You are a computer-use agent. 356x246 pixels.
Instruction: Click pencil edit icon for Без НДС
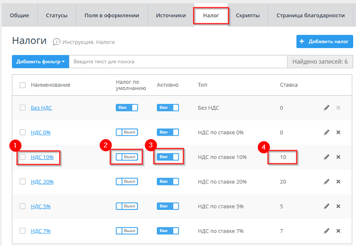[327, 107]
